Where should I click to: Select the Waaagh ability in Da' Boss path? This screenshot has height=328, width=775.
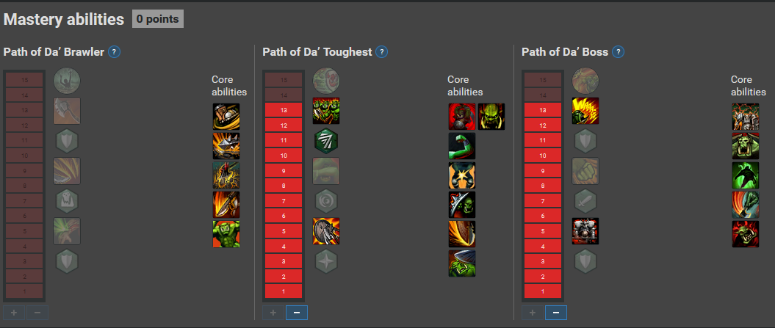[585, 111]
